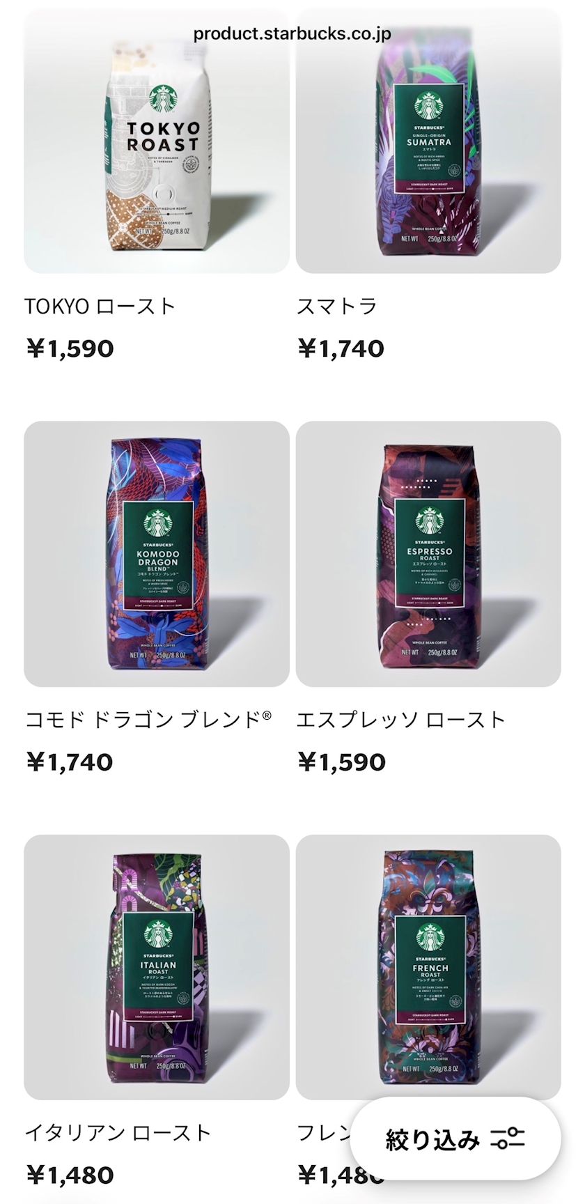585x1204 pixels.
Task: Select the ¥1,590 Espresso Roast price
Action: (x=341, y=762)
